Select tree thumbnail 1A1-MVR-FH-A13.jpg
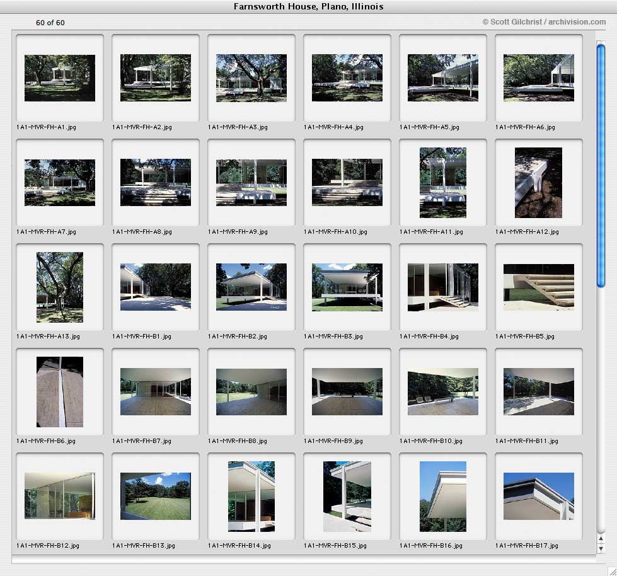 click(60, 287)
